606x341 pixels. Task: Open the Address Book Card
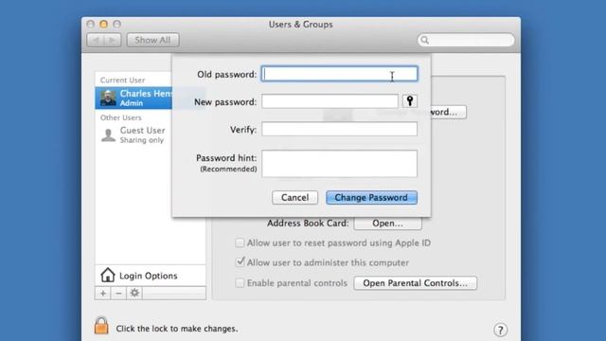[x=387, y=224]
